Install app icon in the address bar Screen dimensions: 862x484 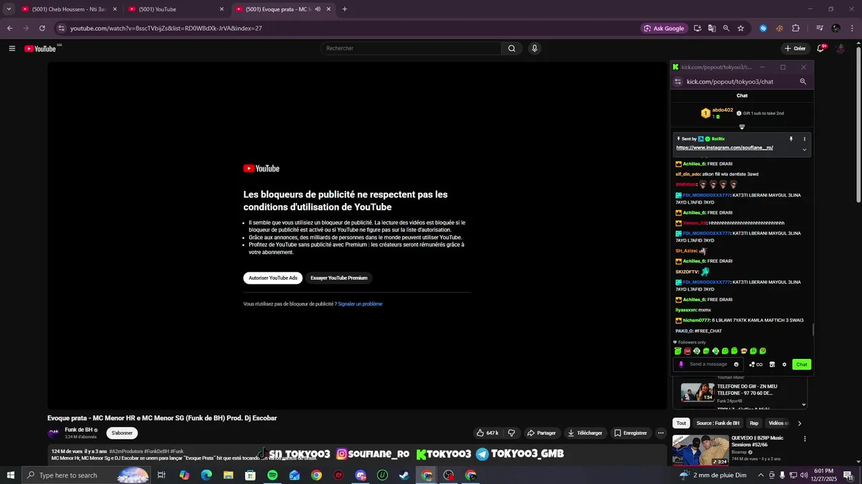click(x=698, y=28)
